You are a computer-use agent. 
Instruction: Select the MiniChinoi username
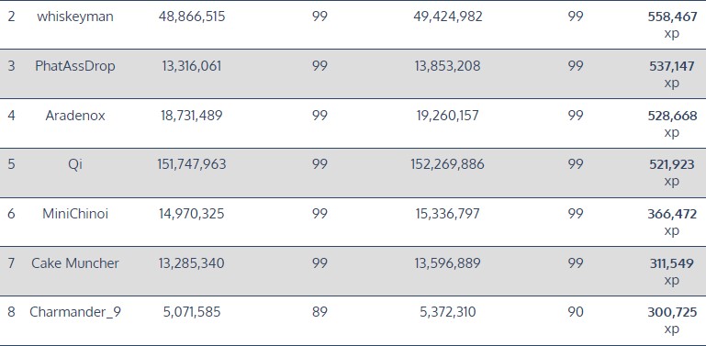(x=75, y=214)
